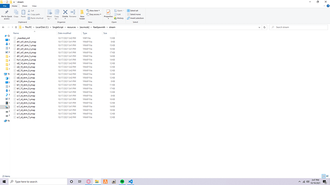
Task: Open the Opera browser taskbar icon
Action: click(x=88, y=182)
